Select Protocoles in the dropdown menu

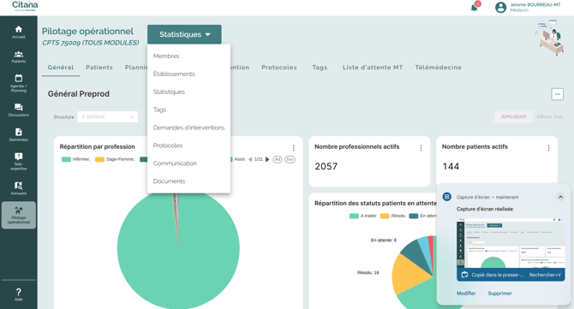(x=188, y=146)
